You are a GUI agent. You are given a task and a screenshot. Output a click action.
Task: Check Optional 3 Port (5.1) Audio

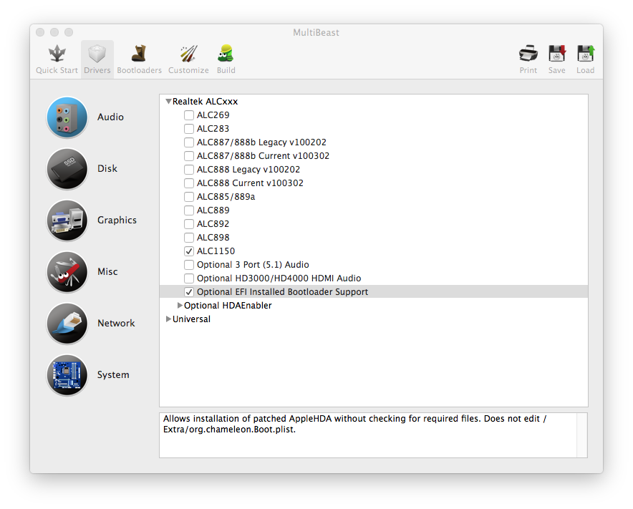[188, 265]
